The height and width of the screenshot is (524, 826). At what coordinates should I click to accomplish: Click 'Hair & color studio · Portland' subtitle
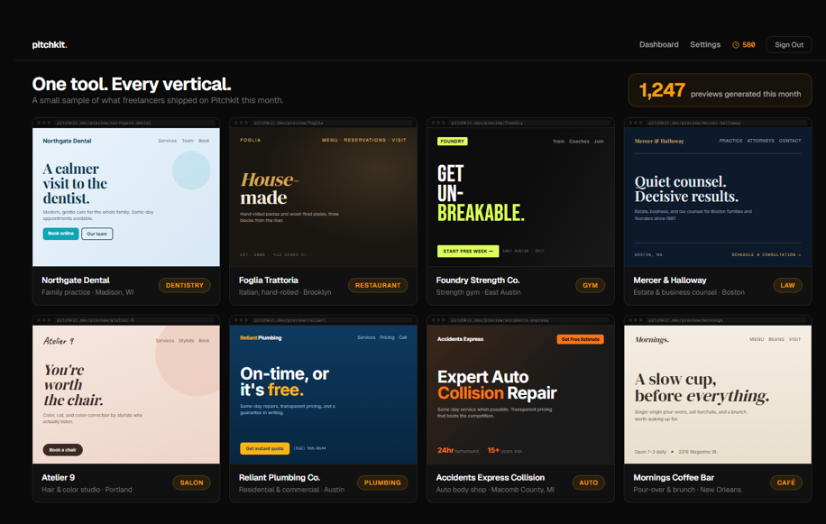[87, 490]
